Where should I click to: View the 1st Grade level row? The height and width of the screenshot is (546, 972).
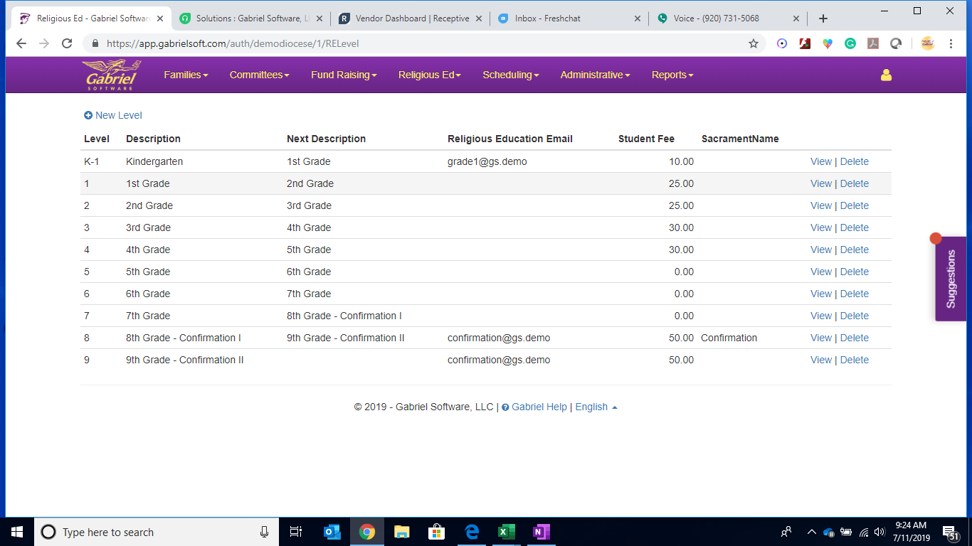pyautogui.click(x=820, y=183)
